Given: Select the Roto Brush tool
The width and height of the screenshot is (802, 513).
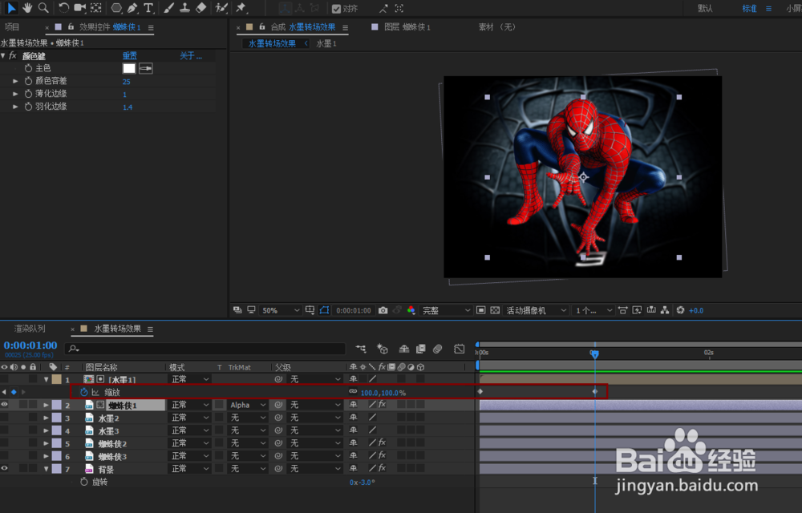Looking at the screenshot, I should click(221, 8).
